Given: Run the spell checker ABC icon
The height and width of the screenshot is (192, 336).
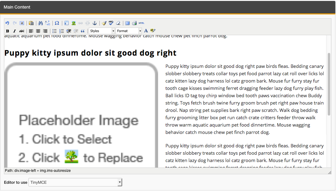Looking at the screenshot, I should coord(111,23).
